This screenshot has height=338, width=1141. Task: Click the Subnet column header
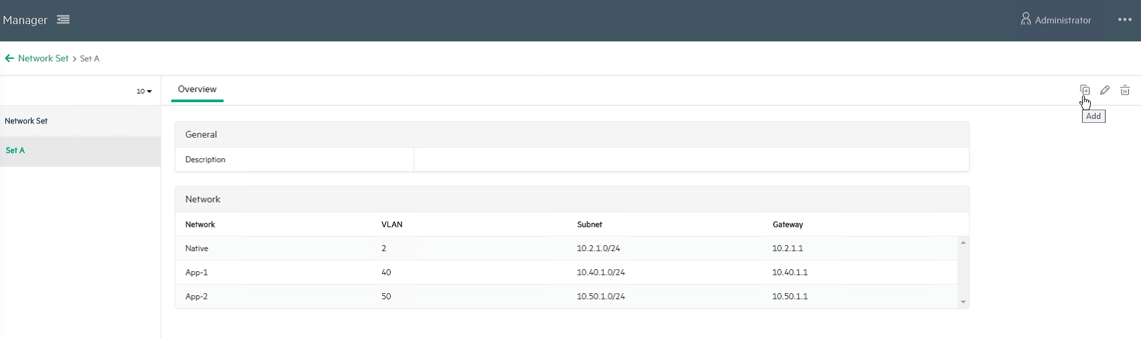(589, 225)
